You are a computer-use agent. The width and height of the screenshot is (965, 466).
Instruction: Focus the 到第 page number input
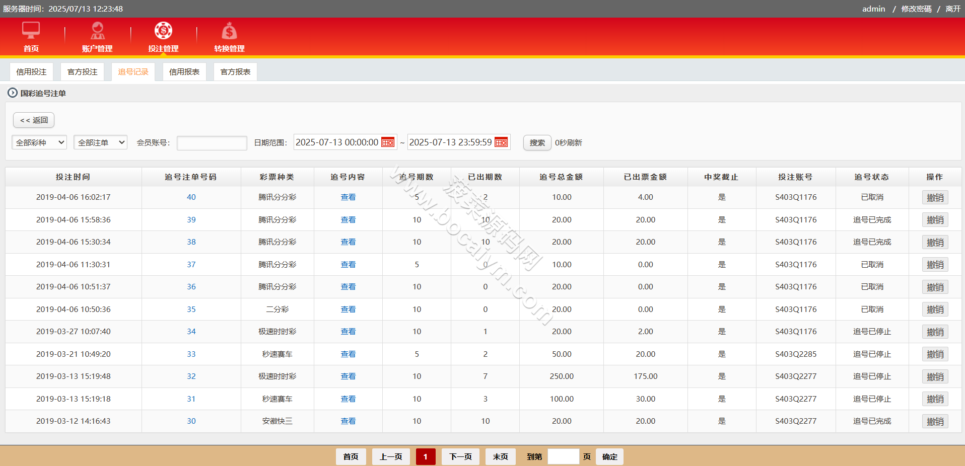click(x=564, y=456)
